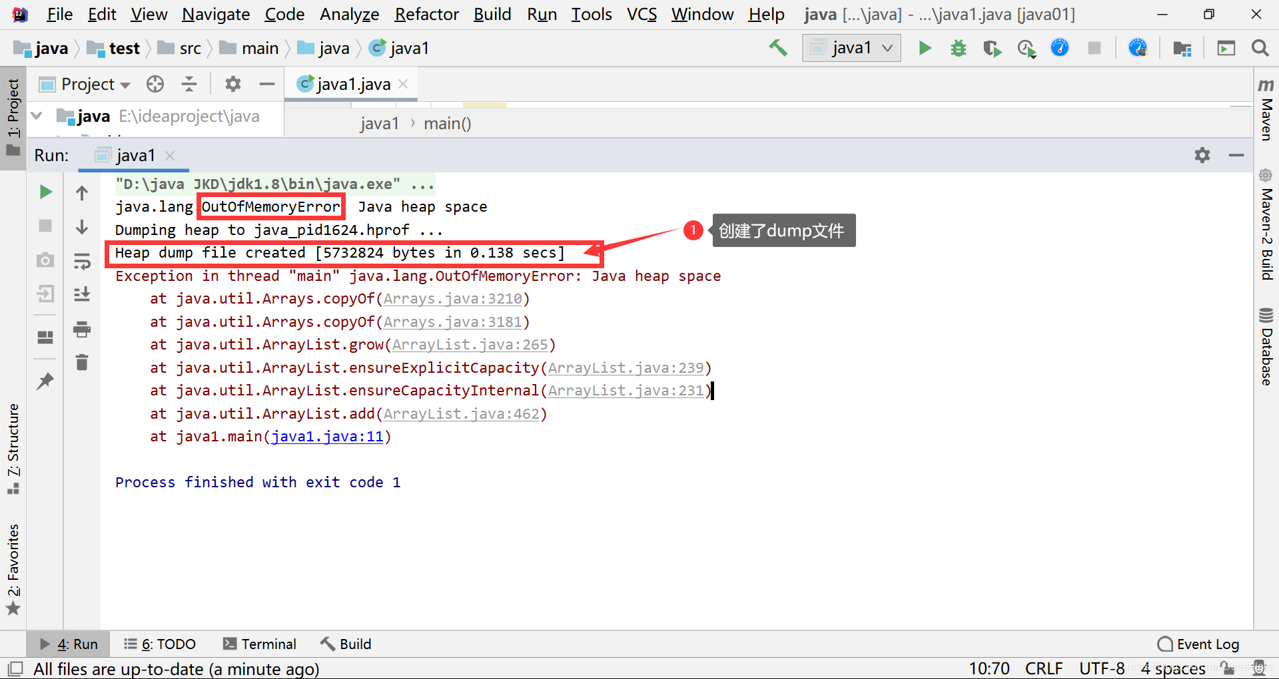
Task: Open the Refactor menu
Action: 426,14
